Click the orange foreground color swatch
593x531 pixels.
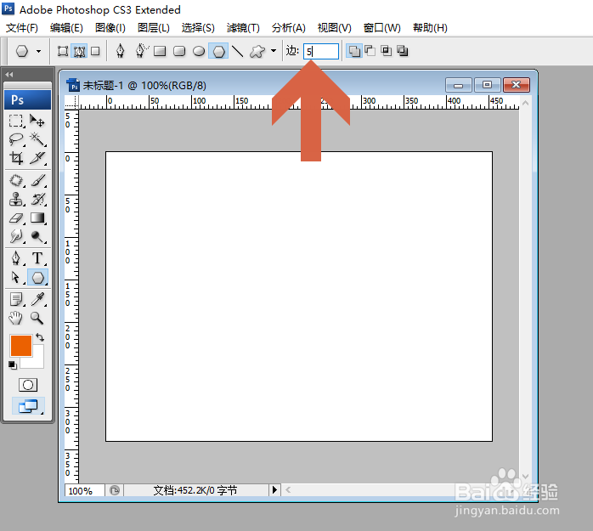pyautogui.click(x=20, y=345)
